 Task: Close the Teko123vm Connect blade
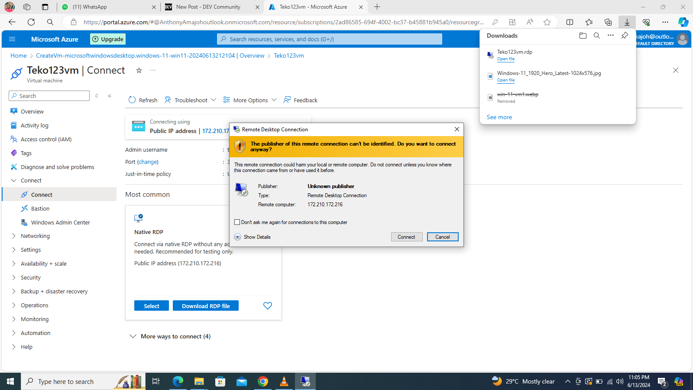click(676, 70)
